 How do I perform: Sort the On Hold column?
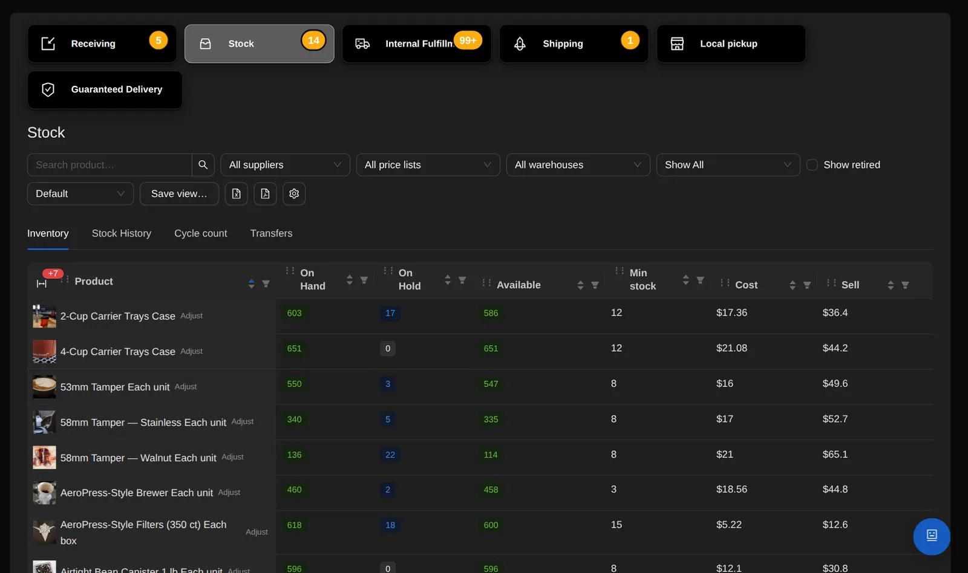click(448, 280)
